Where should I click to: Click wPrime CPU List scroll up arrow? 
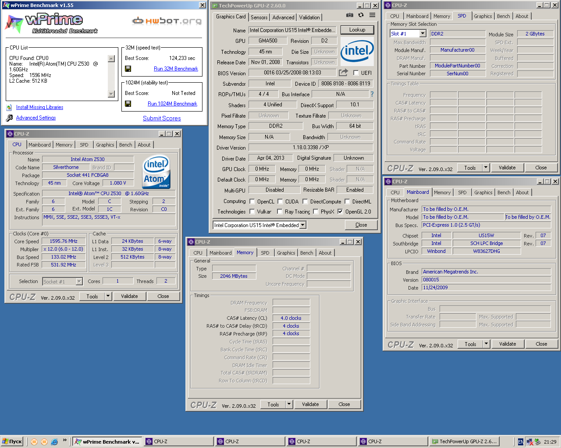click(111, 59)
